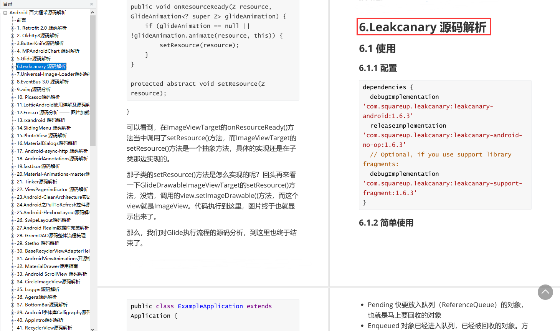560x331 pixels.
Task: Go to 15.PhotoView 源码解析 chapter
Action: pos(42,136)
